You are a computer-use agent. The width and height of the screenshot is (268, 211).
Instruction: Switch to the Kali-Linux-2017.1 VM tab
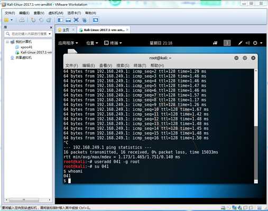[x=104, y=30]
